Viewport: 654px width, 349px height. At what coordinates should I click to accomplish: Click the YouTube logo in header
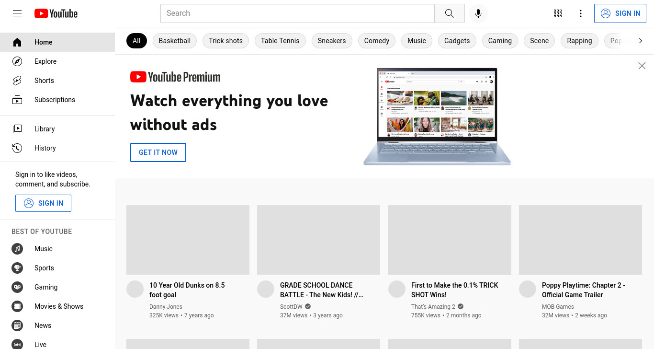click(x=56, y=13)
